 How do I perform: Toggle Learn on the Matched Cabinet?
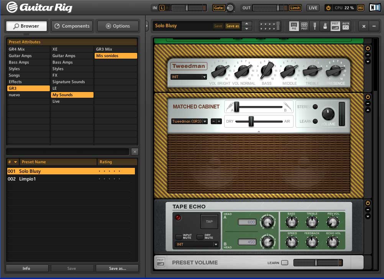pyautogui.click(x=315, y=121)
